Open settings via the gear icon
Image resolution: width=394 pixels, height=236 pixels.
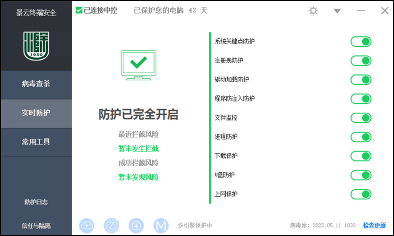[x=313, y=10]
